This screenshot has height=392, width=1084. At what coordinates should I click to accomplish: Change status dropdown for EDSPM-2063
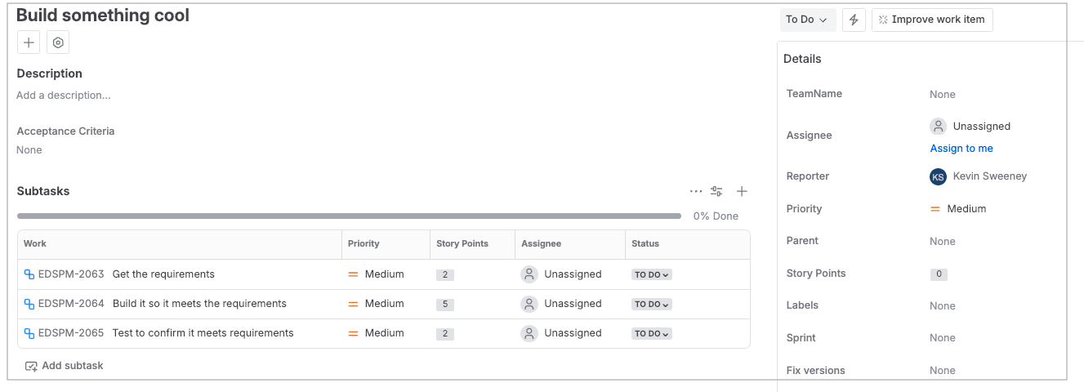coord(652,275)
